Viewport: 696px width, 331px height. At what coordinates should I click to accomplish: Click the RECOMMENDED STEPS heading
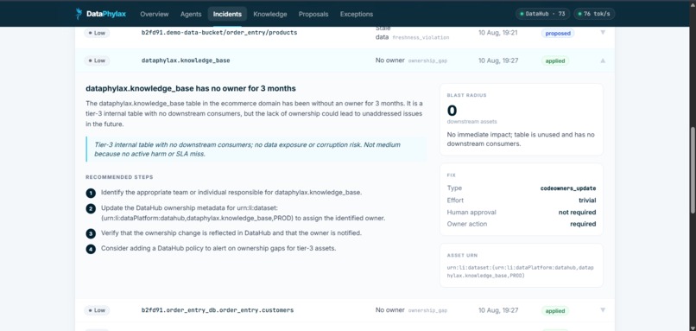[x=119, y=177]
